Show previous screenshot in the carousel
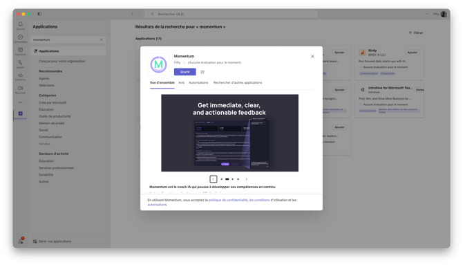The image size is (463, 265). [214, 179]
